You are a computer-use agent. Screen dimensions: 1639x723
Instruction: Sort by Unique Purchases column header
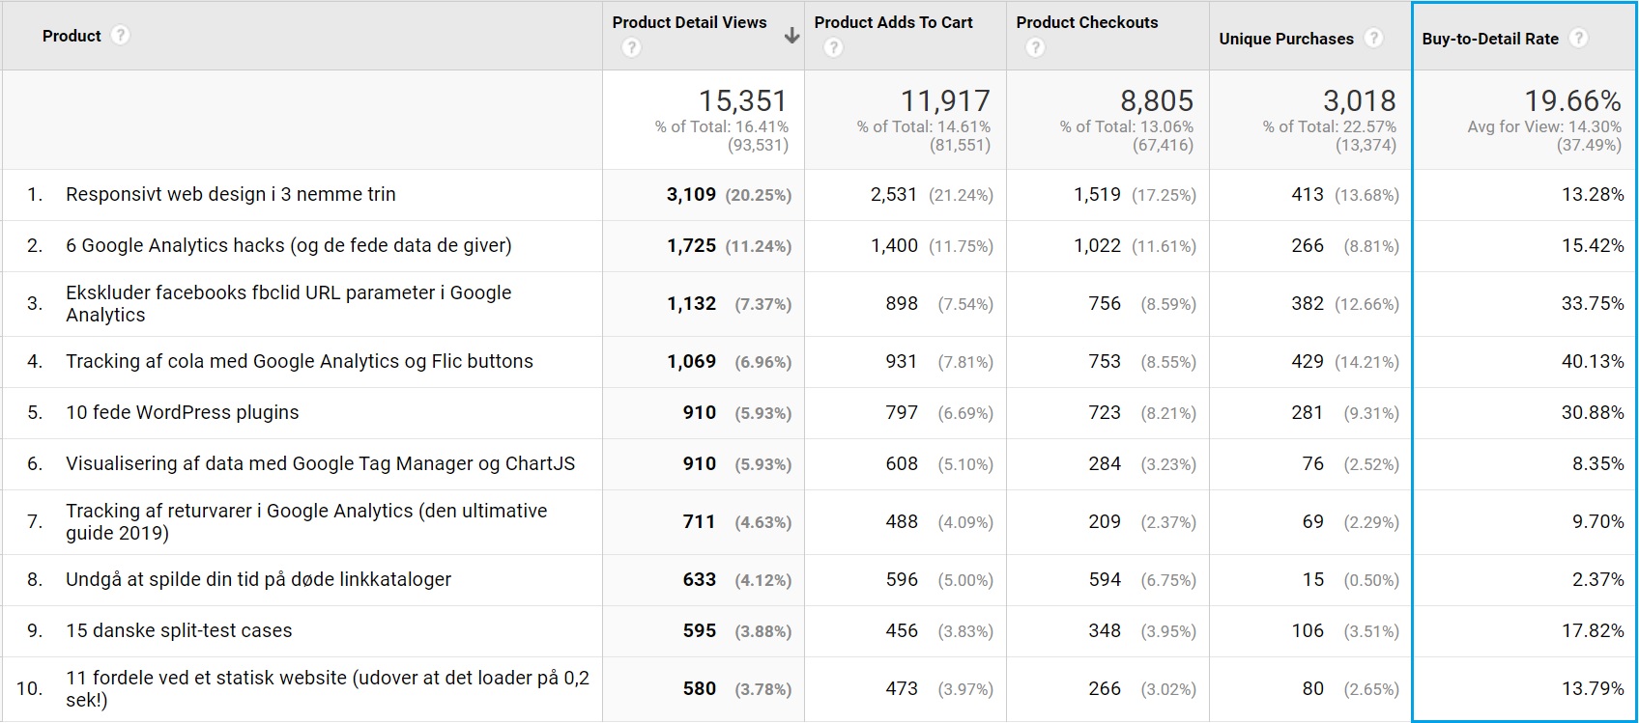pyautogui.click(x=1285, y=39)
